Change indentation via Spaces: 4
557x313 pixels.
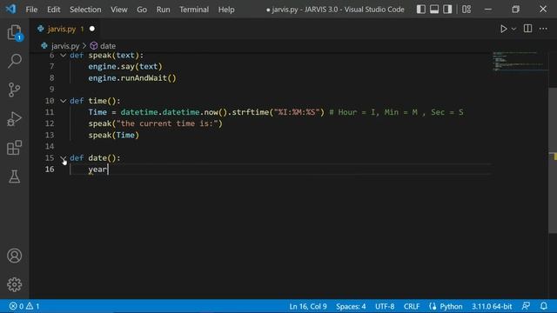point(351,306)
